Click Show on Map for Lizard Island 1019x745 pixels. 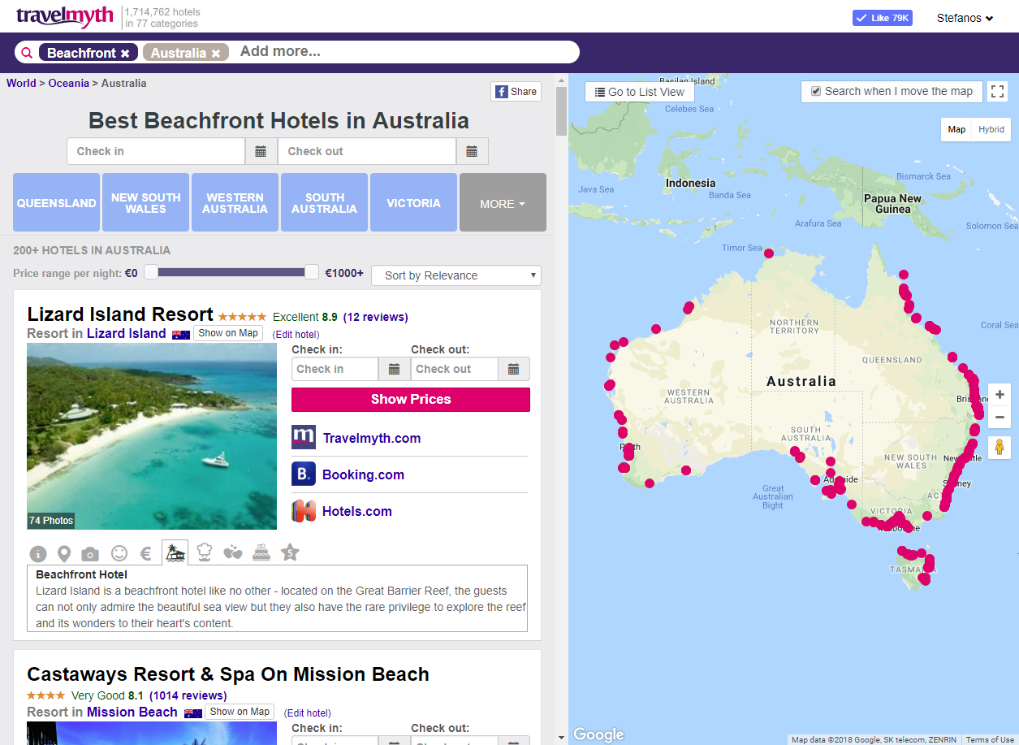(228, 333)
